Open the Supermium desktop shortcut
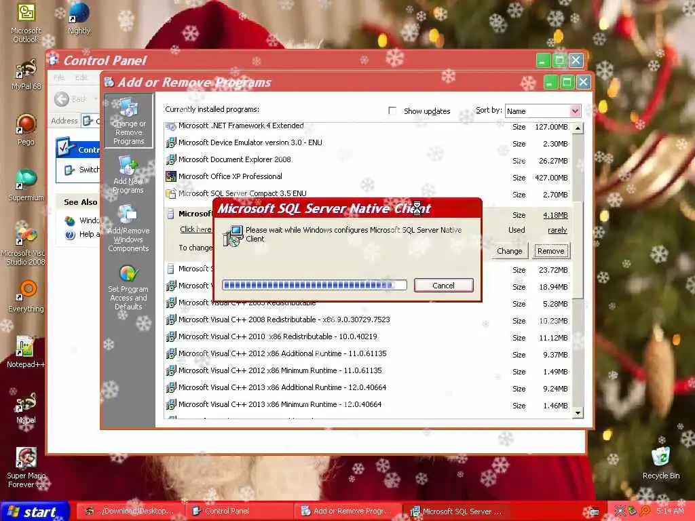The width and height of the screenshot is (695, 521). (x=26, y=185)
